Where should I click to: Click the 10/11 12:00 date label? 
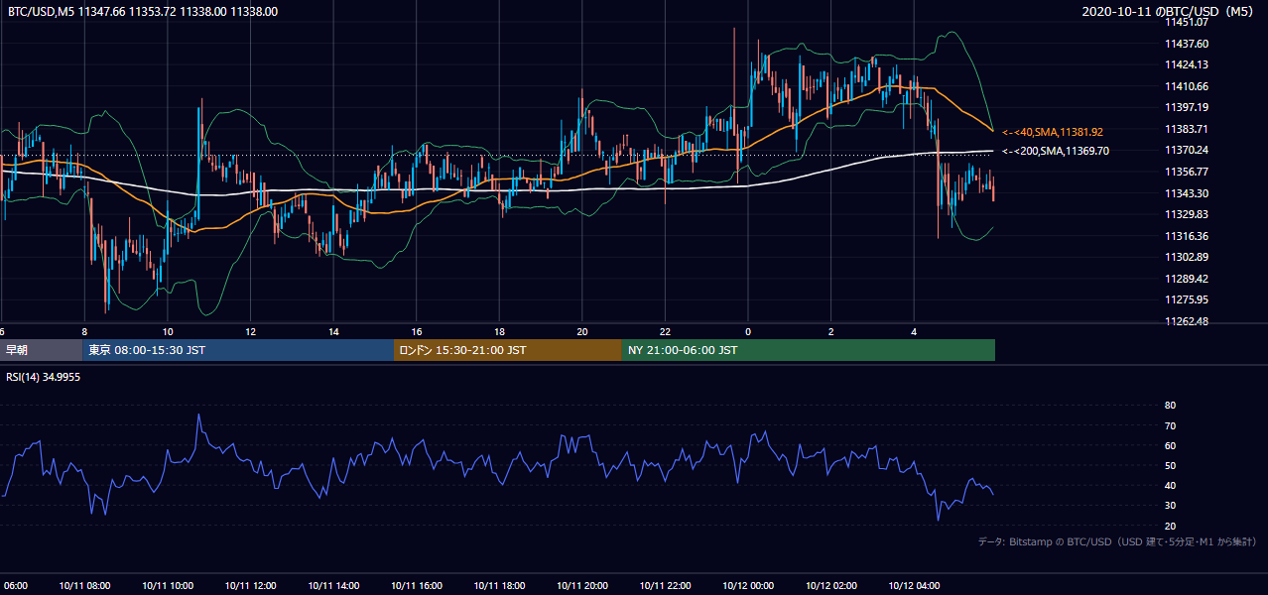pos(251,586)
